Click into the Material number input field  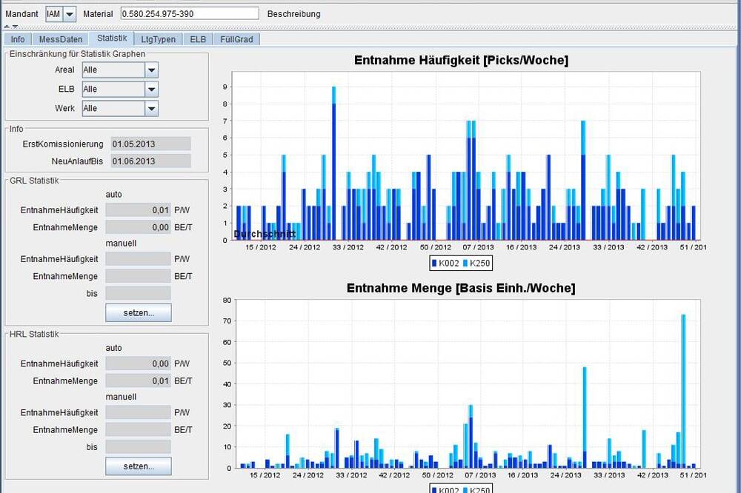[190, 13]
